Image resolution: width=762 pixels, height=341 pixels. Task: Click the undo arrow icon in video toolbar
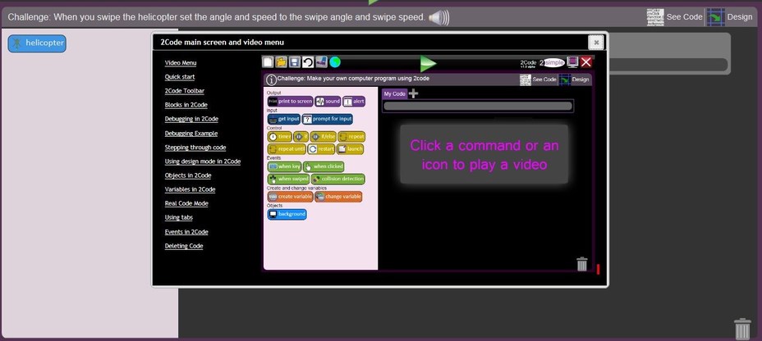coord(308,62)
